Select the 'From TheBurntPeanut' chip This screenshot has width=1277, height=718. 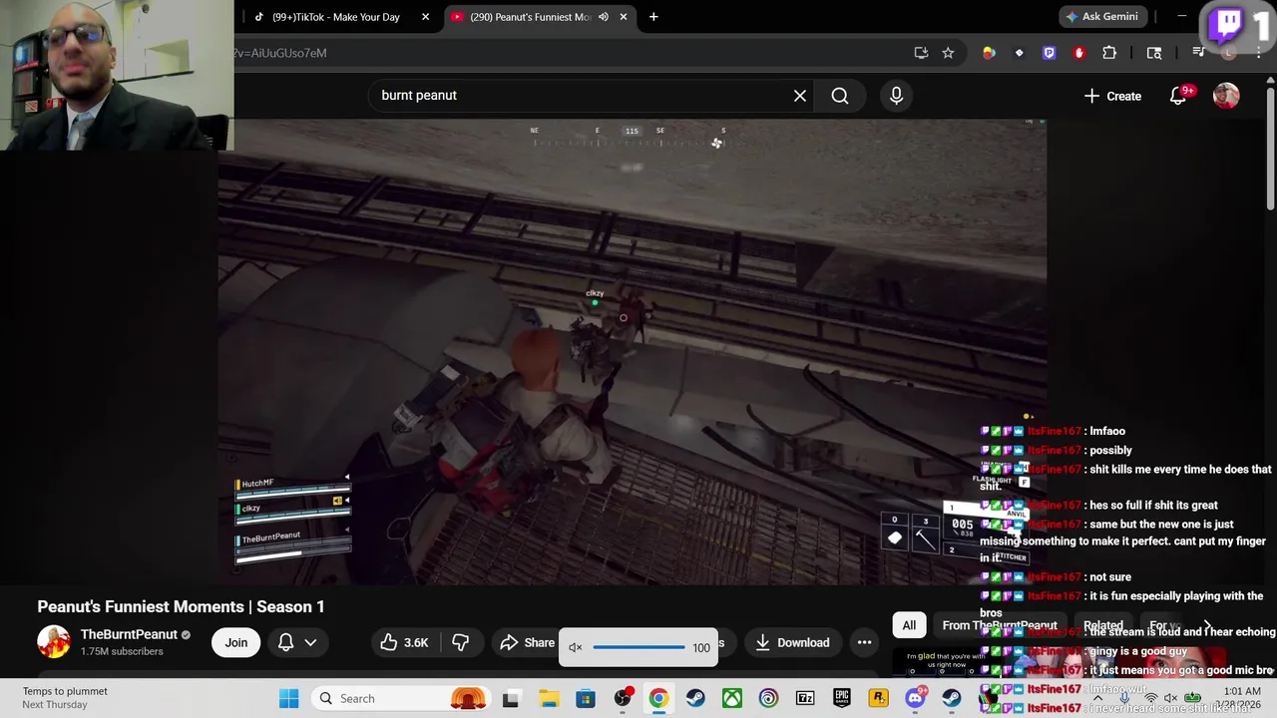(x=1000, y=625)
